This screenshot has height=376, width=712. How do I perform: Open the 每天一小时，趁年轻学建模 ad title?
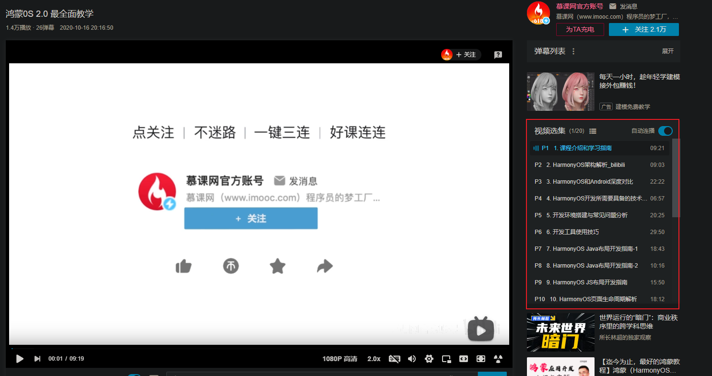coord(640,81)
